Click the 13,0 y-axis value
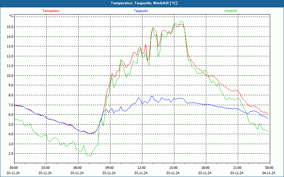 click(10, 46)
